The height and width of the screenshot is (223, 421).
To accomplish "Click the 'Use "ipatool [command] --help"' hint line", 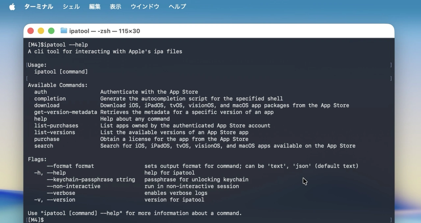I will [x=135, y=213].
